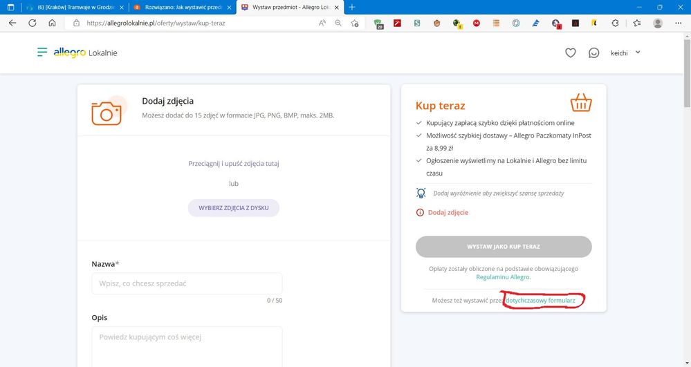Viewport: 691px width, 367px height.
Task: Add page to favorites with star icon
Action: [354, 23]
